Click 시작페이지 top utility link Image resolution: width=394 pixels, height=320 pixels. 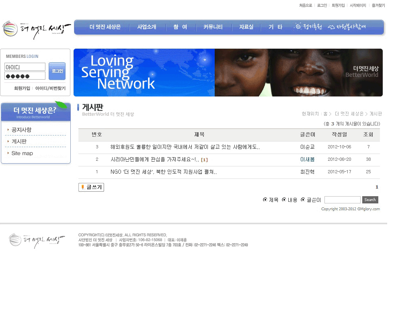(x=358, y=5)
